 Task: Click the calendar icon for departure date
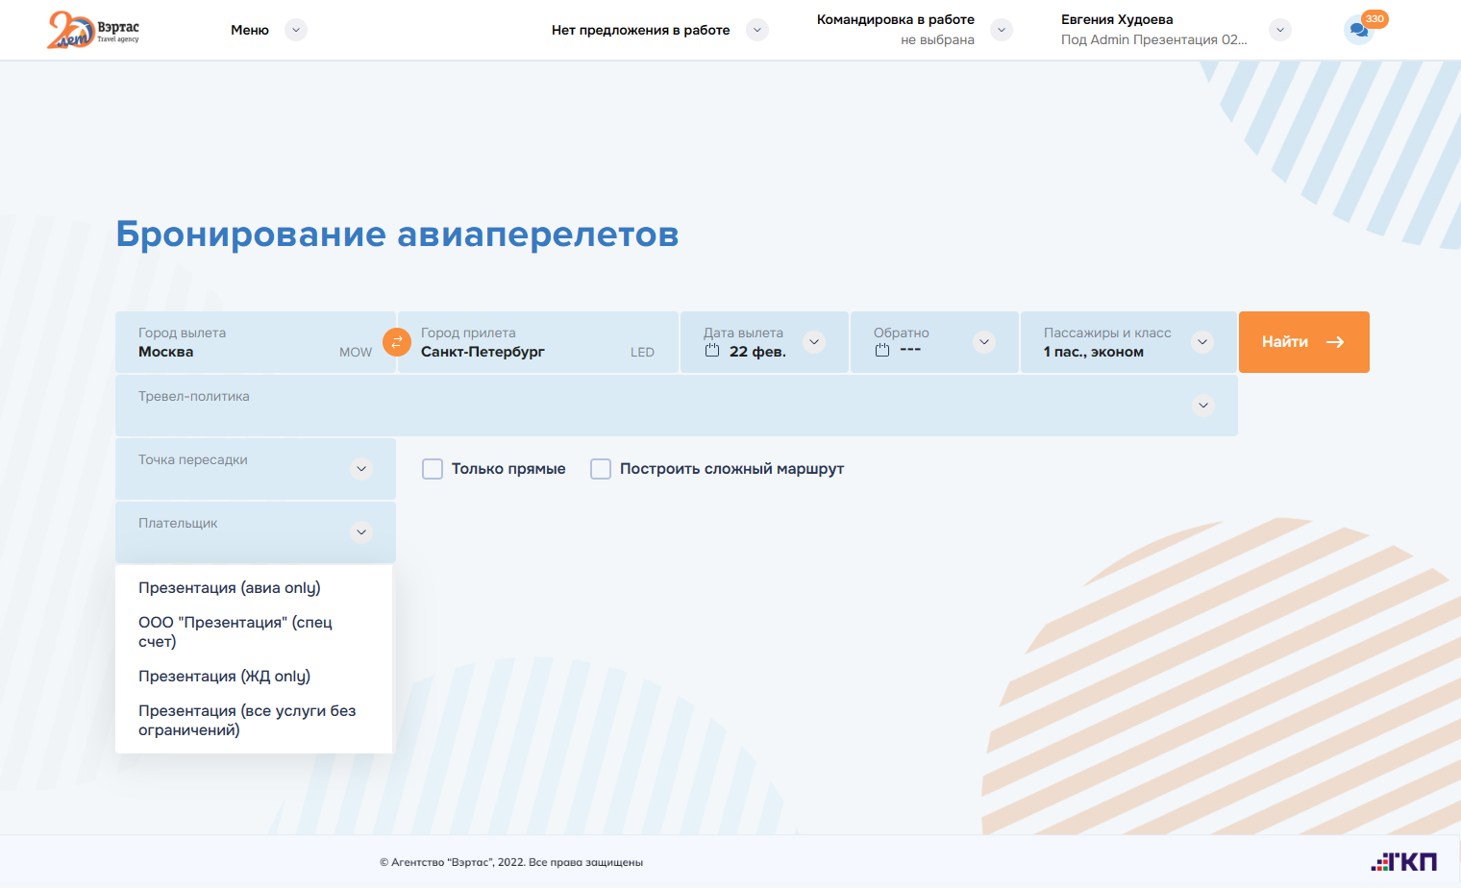tap(712, 351)
